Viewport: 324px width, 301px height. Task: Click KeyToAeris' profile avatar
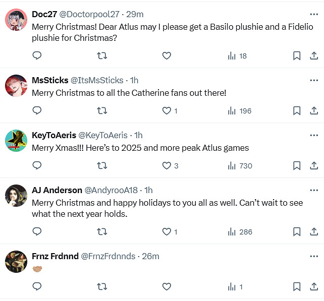(16, 140)
